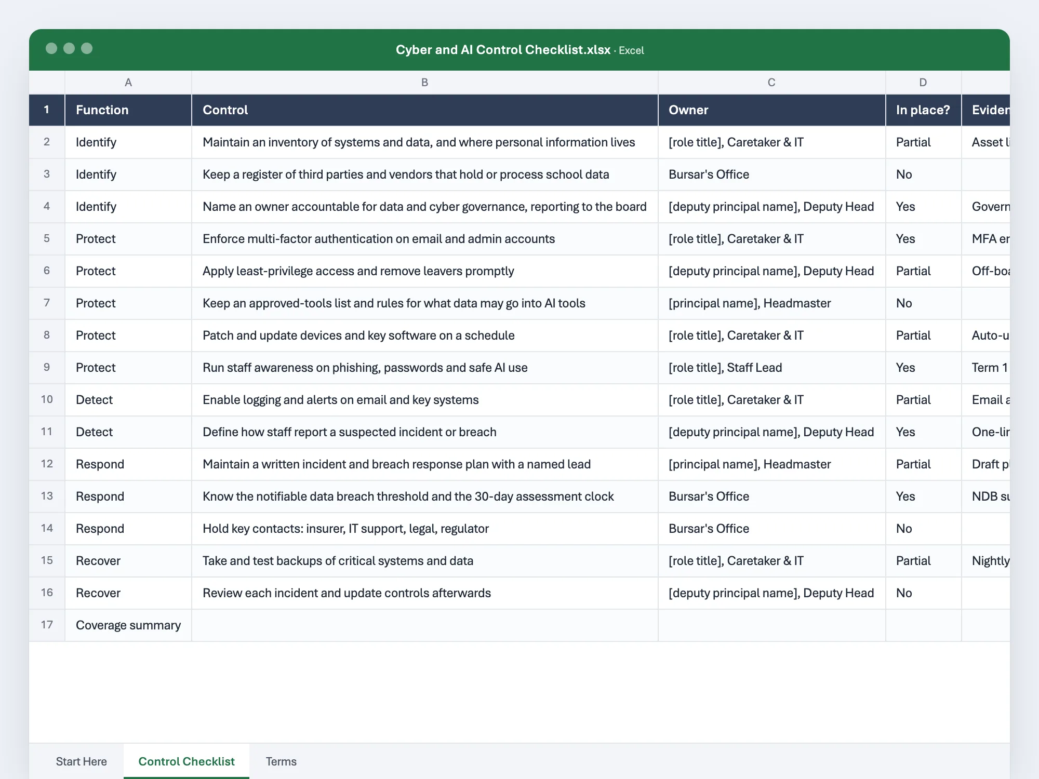Click the Control header cell
Viewport: 1039px width, 779px height.
point(424,110)
